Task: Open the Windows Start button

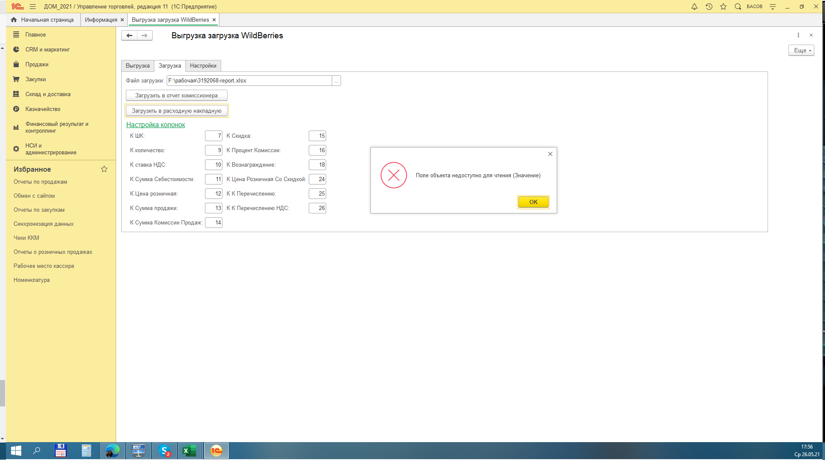Action: (16, 451)
